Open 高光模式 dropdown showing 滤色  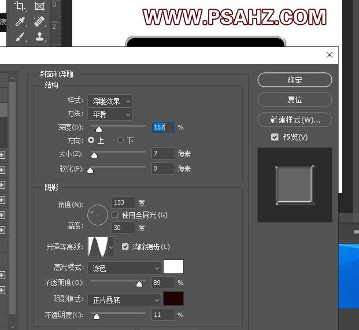124,268
